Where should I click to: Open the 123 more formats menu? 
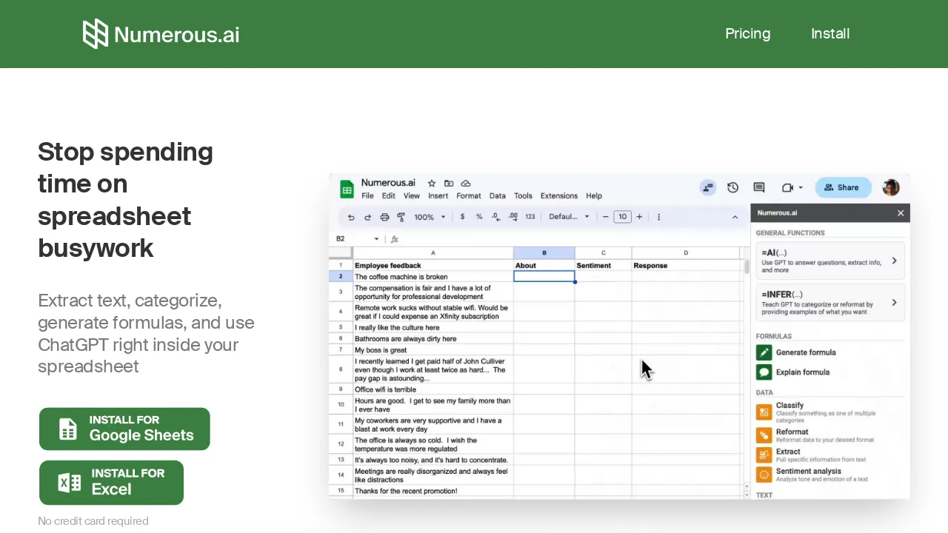(x=530, y=217)
